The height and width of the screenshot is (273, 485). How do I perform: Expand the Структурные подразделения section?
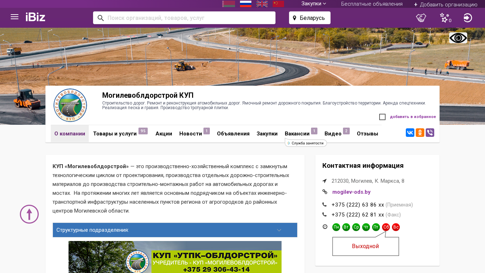[x=175, y=230]
